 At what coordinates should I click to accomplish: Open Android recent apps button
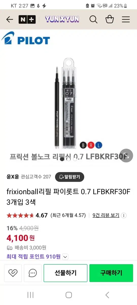(x=30, y=295)
